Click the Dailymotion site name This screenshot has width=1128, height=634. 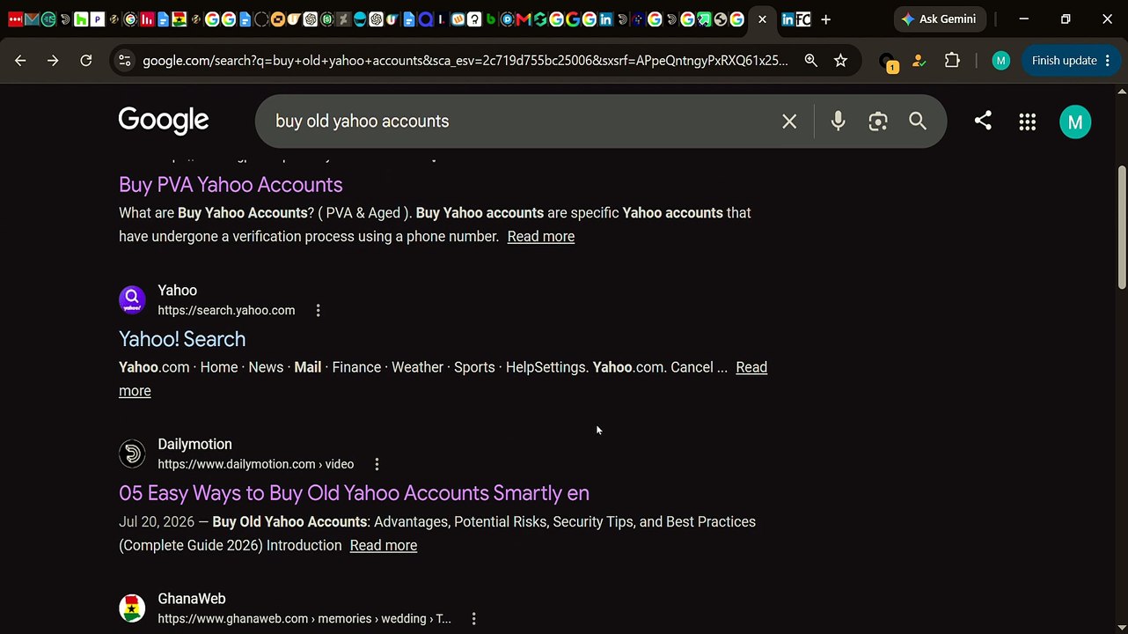pyautogui.click(x=194, y=445)
